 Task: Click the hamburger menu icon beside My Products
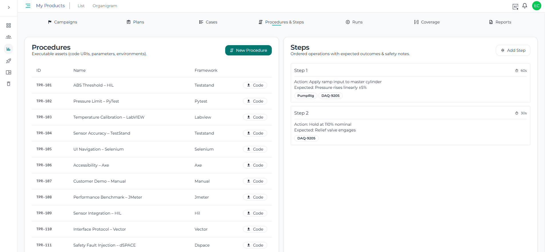click(x=28, y=6)
